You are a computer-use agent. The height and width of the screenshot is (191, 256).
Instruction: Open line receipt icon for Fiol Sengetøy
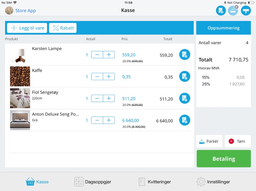click(x=185, y=98)
